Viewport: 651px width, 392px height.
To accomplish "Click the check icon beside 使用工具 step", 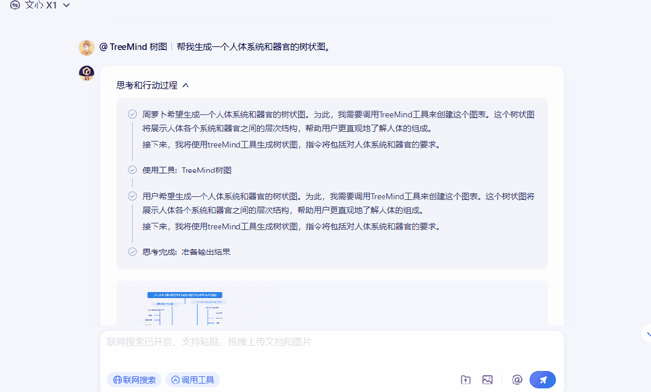I will pos(133,170).
